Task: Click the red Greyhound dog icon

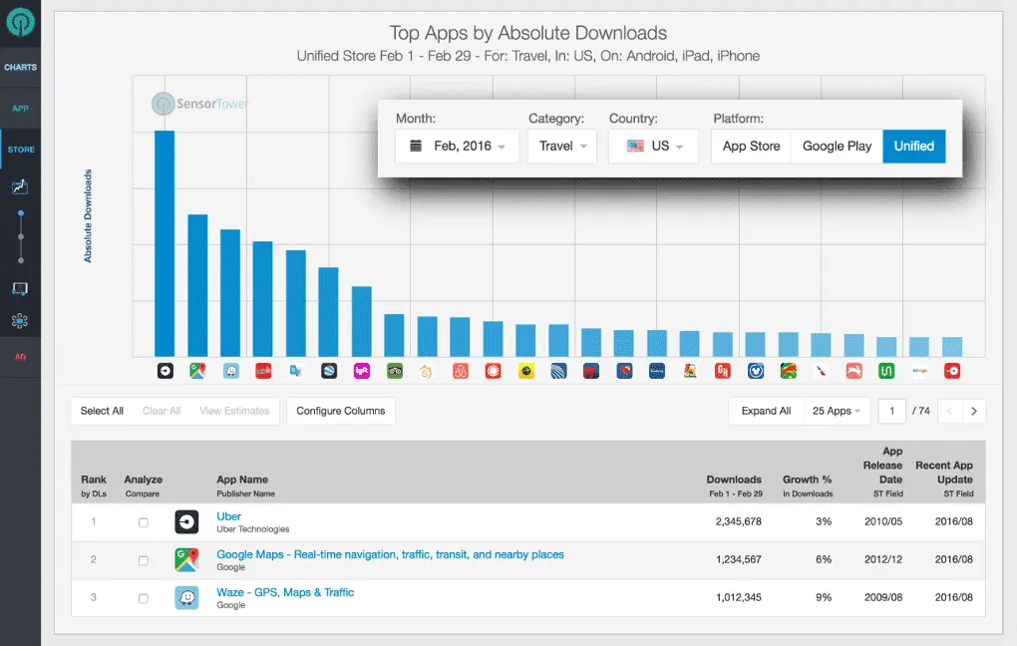Action: (854, 371)
